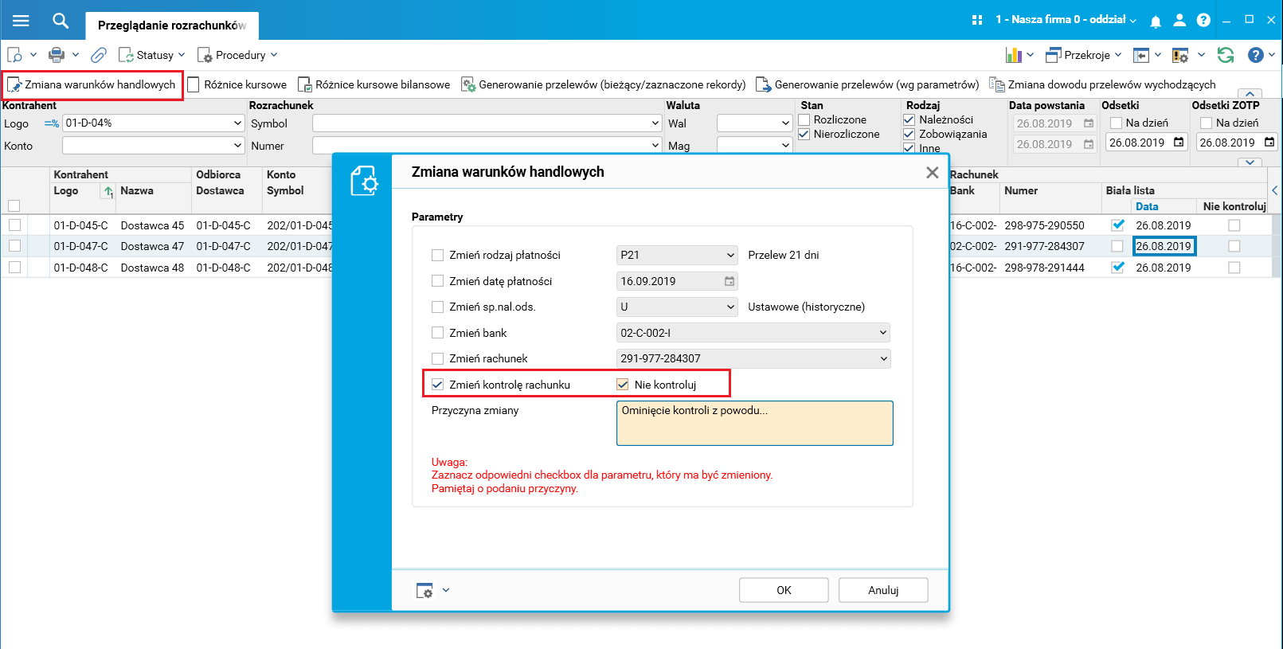Screen dimensions: 1283x649
Task: Open the chart analysis icon
Action: pos(1014,55)
